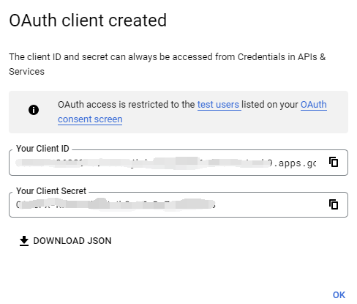The image size is (357, 304).
Task: Open the test users link
Action: pos(218,105)
